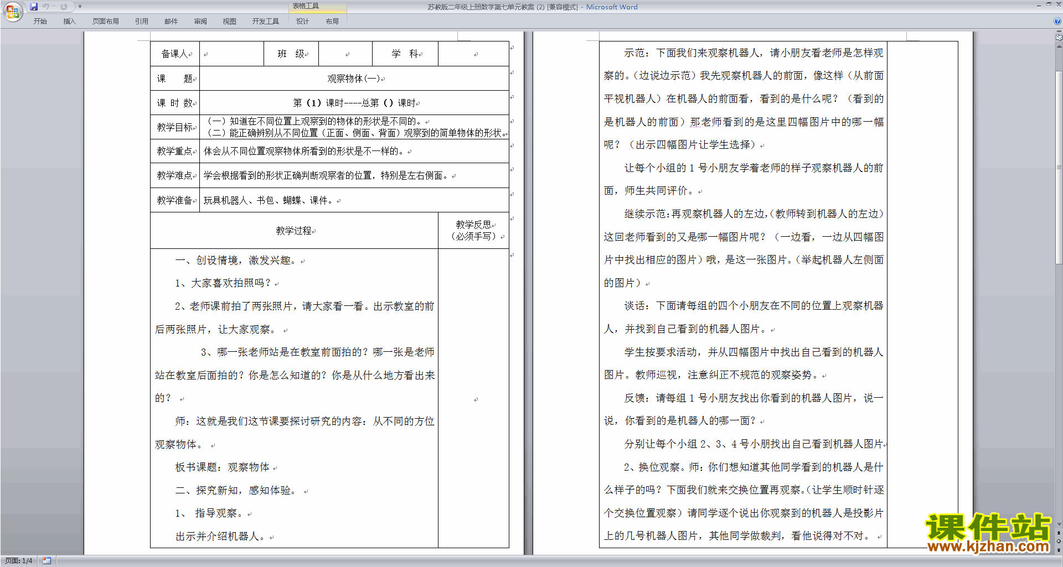Open the 审阅 ribbon tab
This screenshot has height=567, width=1063.
tap(200, 21)
